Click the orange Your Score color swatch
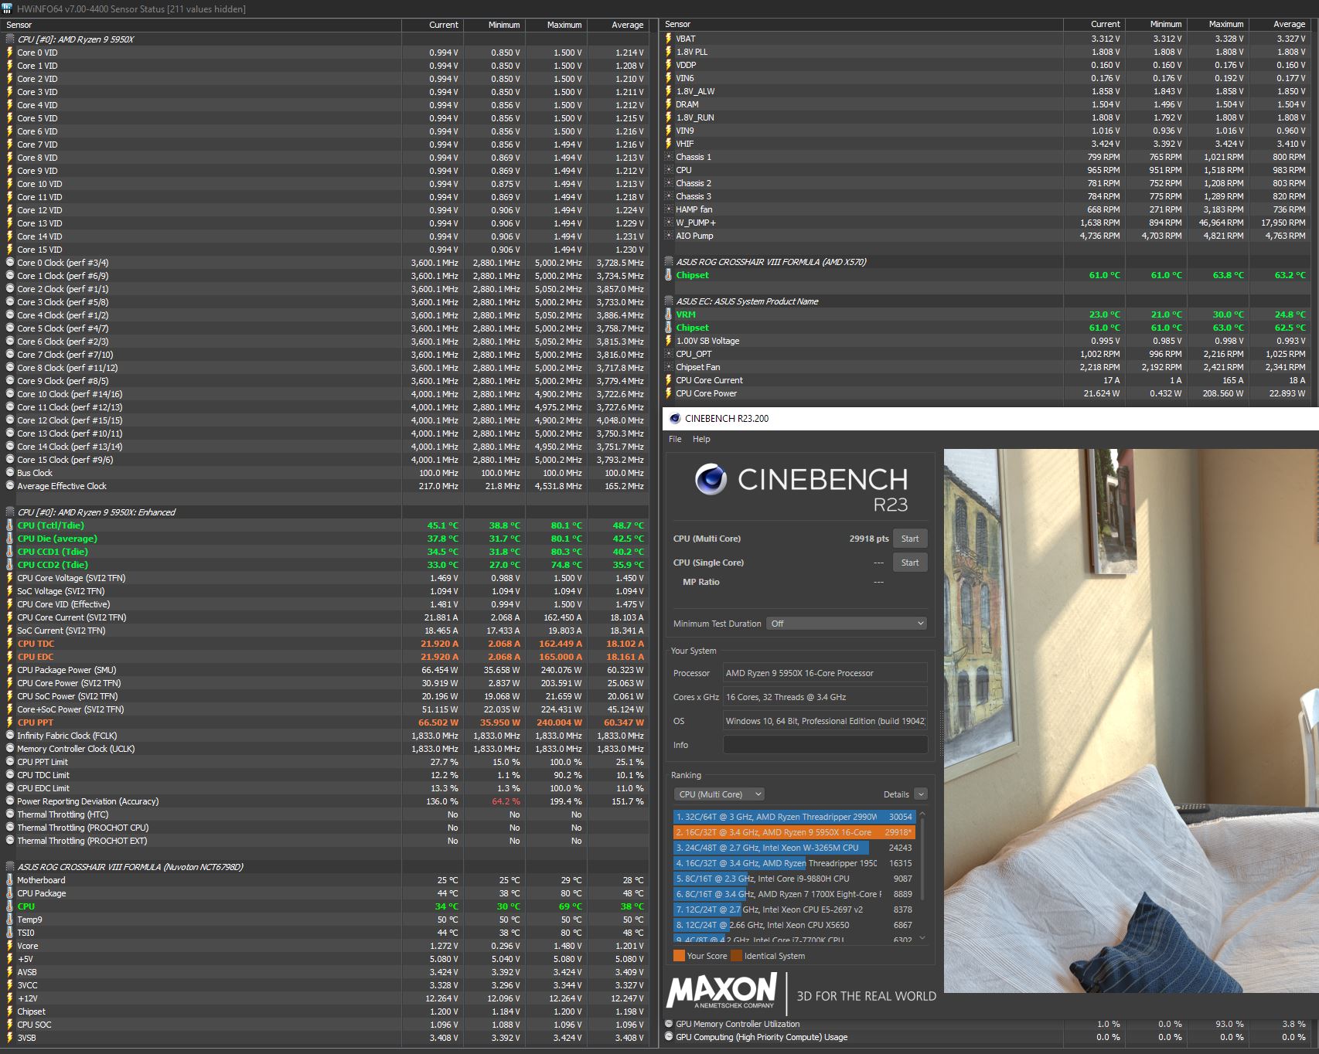The image size is (1319, 1054). 679,956
